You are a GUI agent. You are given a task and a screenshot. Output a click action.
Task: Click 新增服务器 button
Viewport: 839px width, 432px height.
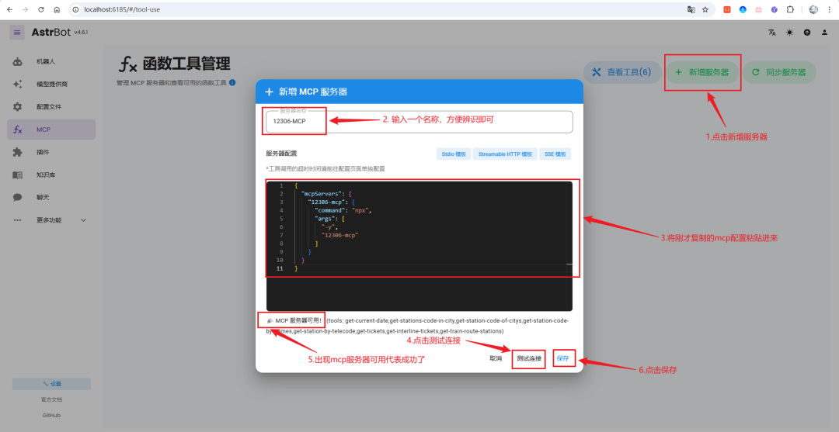tap(702, 72)
